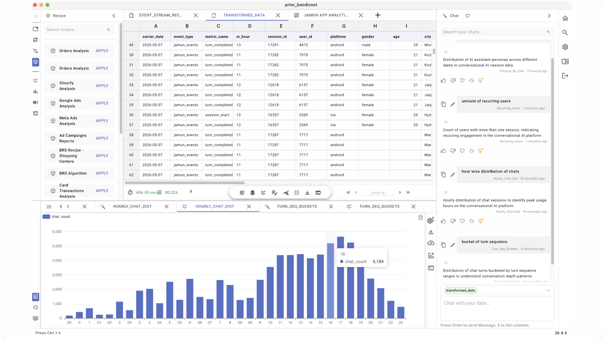The width and height of the screenshot is (604, 339).
Task: Apply the Shopify Analysis recipe
Action: coord(102,86)
